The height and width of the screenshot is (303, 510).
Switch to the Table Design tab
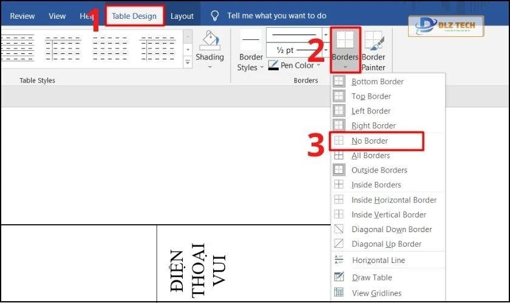coord(134,16)
